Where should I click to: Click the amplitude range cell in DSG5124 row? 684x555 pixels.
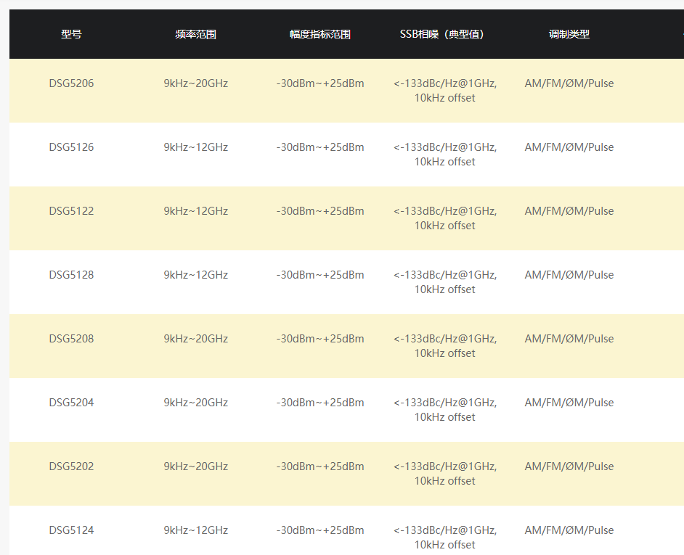pyautogui.click(x=319, y=530)
